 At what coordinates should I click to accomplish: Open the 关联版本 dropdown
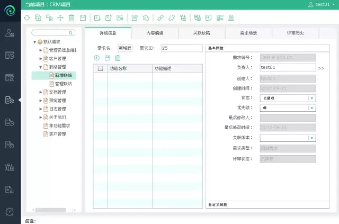click(x=288, y=138)
